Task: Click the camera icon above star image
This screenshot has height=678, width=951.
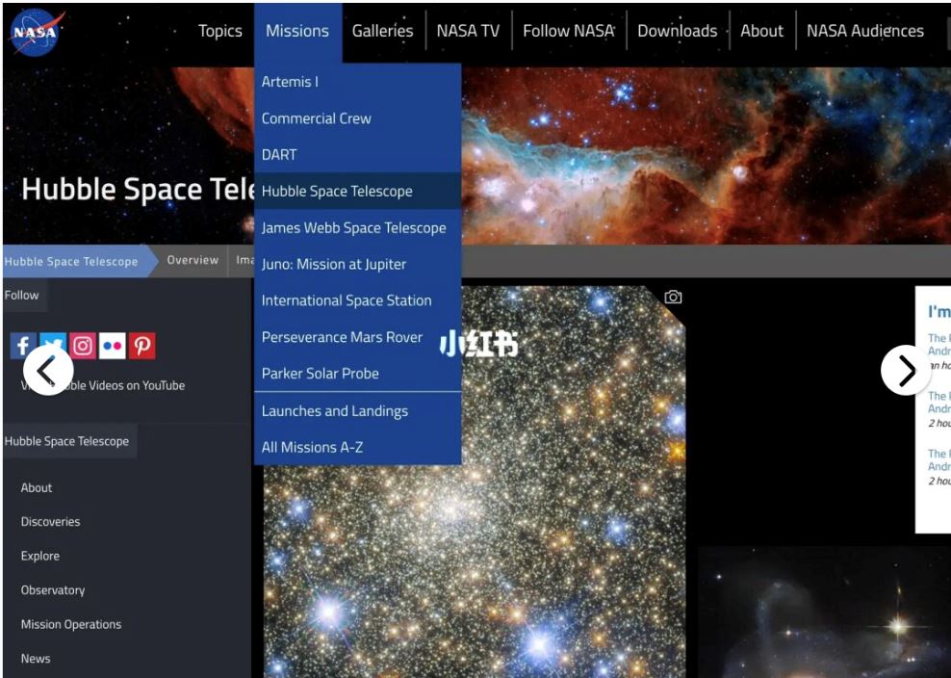Action: (x=673, y=298)
